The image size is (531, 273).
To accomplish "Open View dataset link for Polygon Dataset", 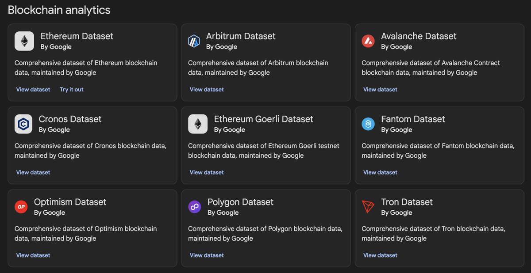I will [x=207, y=255].
